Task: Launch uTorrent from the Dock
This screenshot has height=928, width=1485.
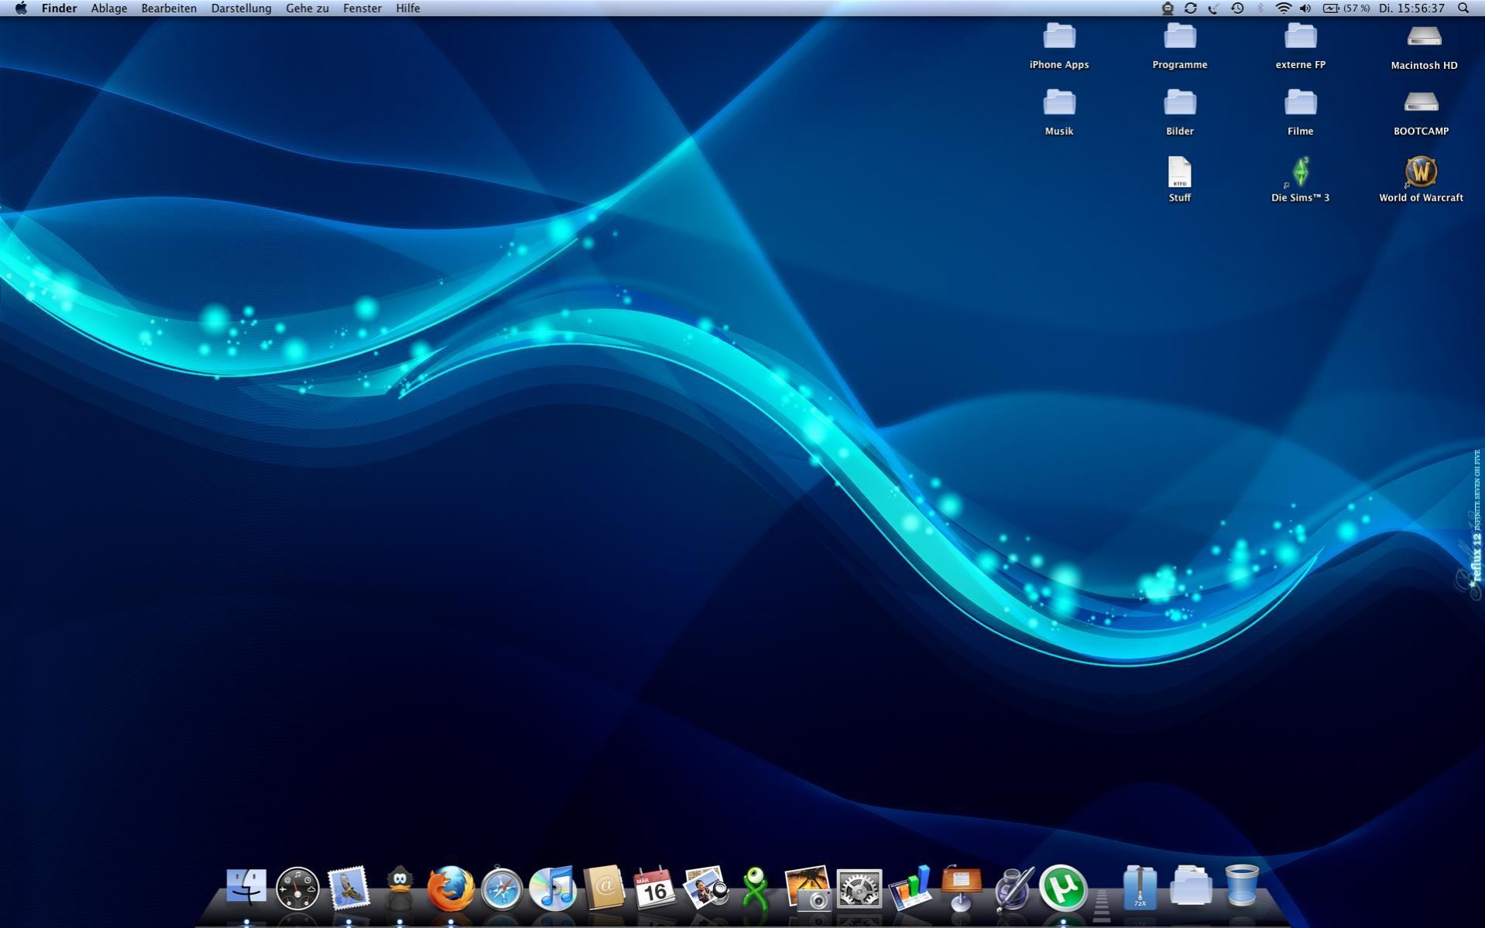Action: [x=1063, y=888]
